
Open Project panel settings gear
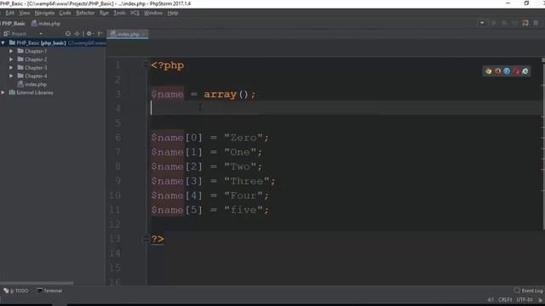coord(89,34)
